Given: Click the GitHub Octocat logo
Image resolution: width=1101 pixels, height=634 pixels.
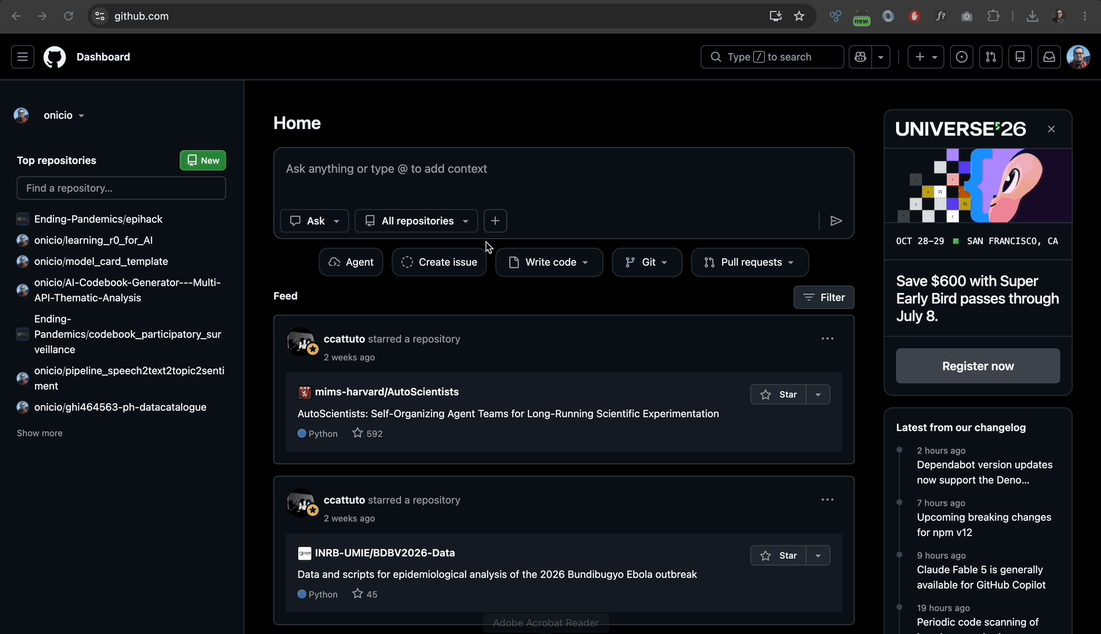Looking at the screenshot, I should point(55,57).
